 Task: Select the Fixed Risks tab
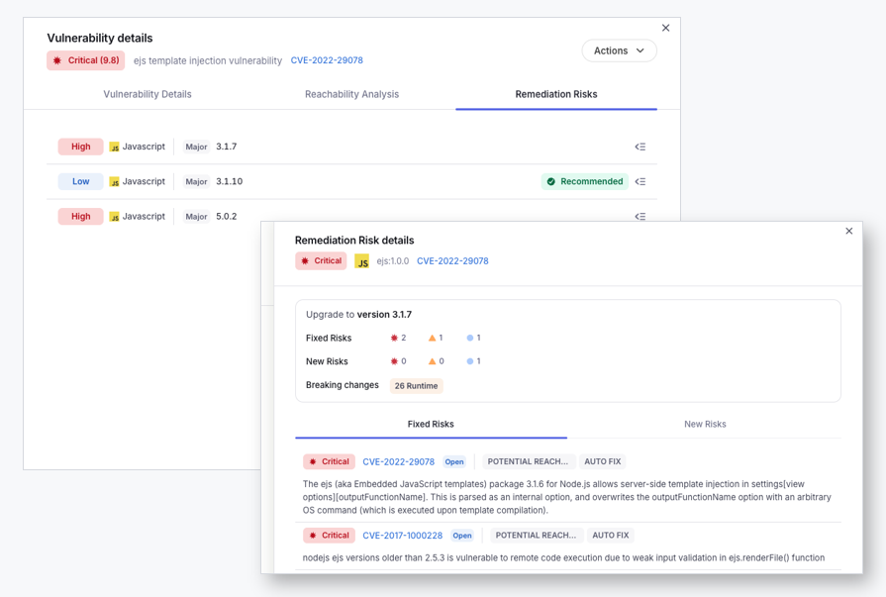click(x=431, y=424)
